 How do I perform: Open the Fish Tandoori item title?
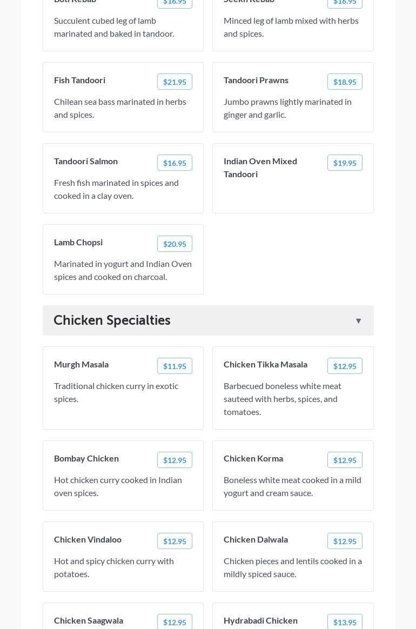[79, 80]
